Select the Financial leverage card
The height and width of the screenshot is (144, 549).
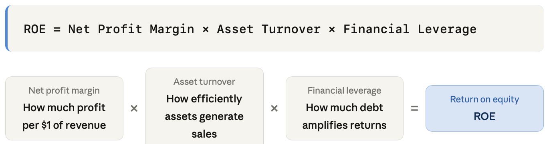pos(345,108)
